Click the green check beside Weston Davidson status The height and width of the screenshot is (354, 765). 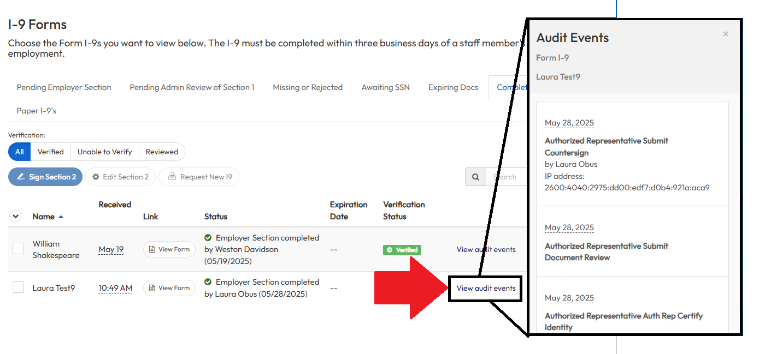click(208, 238)
